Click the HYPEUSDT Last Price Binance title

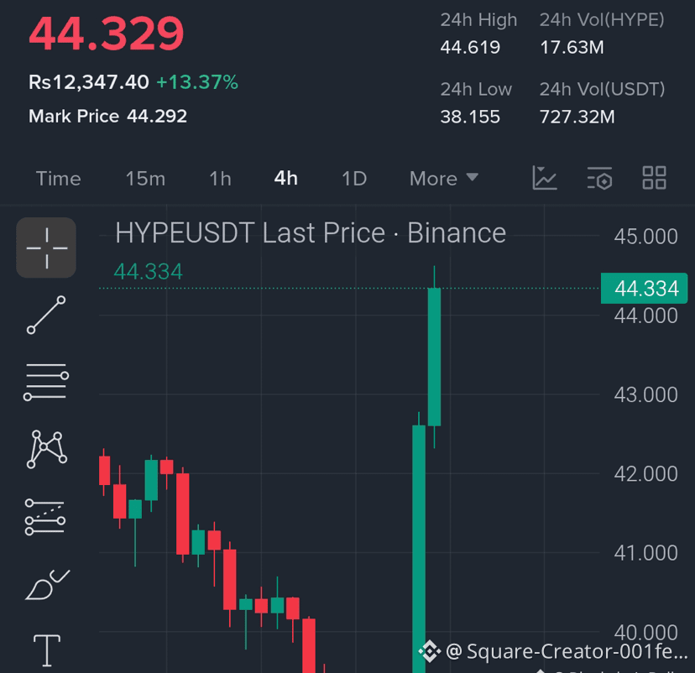(x=311, y=233)
